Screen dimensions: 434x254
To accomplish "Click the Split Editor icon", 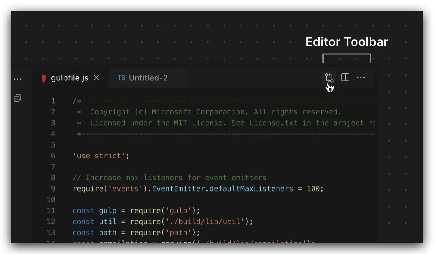I will (345, 77).
